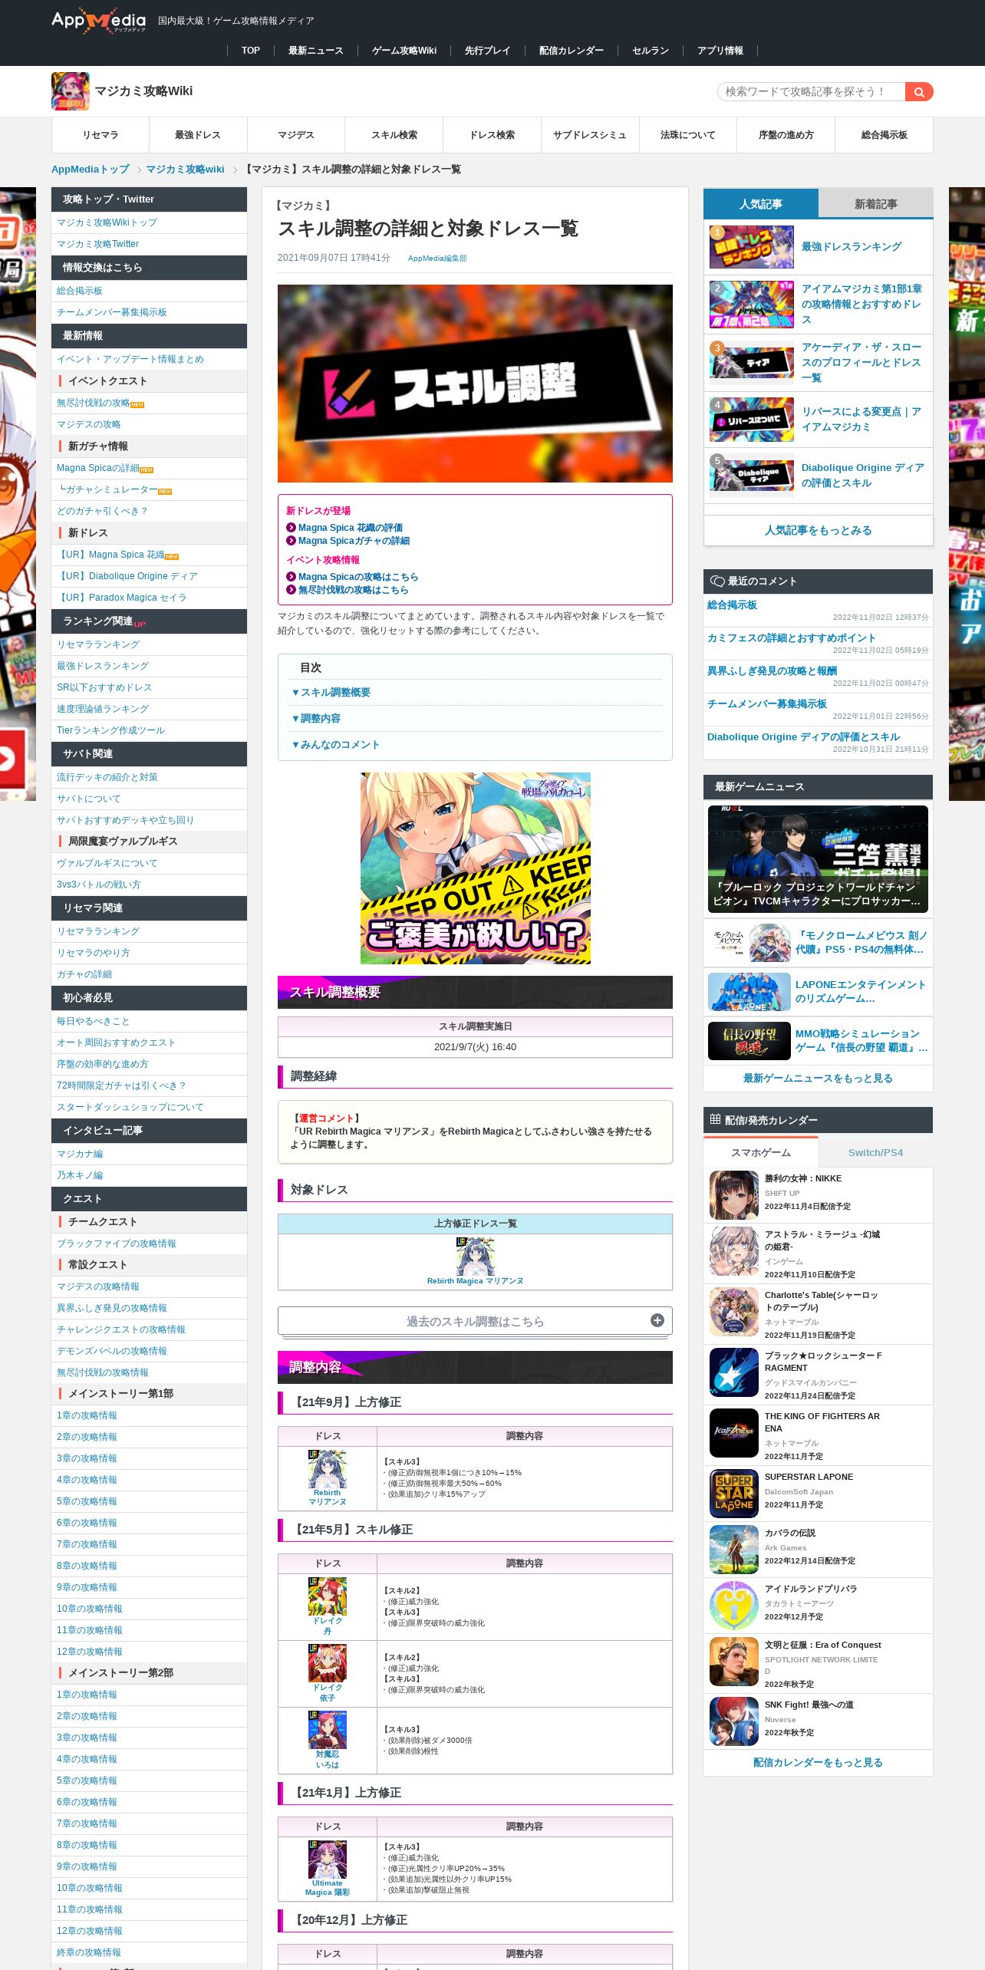
Task: Open the Charlotte's Table app icon
Action: 734,1312
